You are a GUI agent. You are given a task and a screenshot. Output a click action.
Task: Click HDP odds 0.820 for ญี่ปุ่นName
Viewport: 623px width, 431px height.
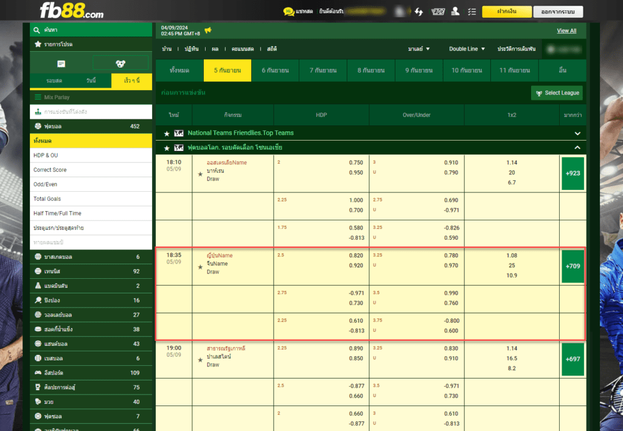point(355,256)
